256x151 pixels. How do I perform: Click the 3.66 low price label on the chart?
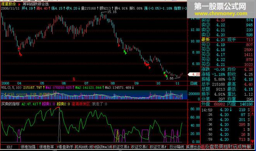click(170, 79)
